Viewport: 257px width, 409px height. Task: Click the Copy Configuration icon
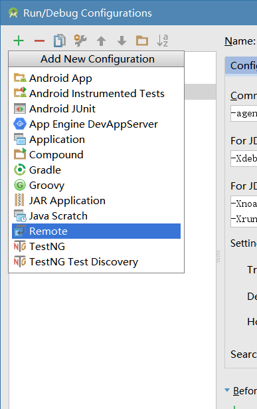(60, 41)
